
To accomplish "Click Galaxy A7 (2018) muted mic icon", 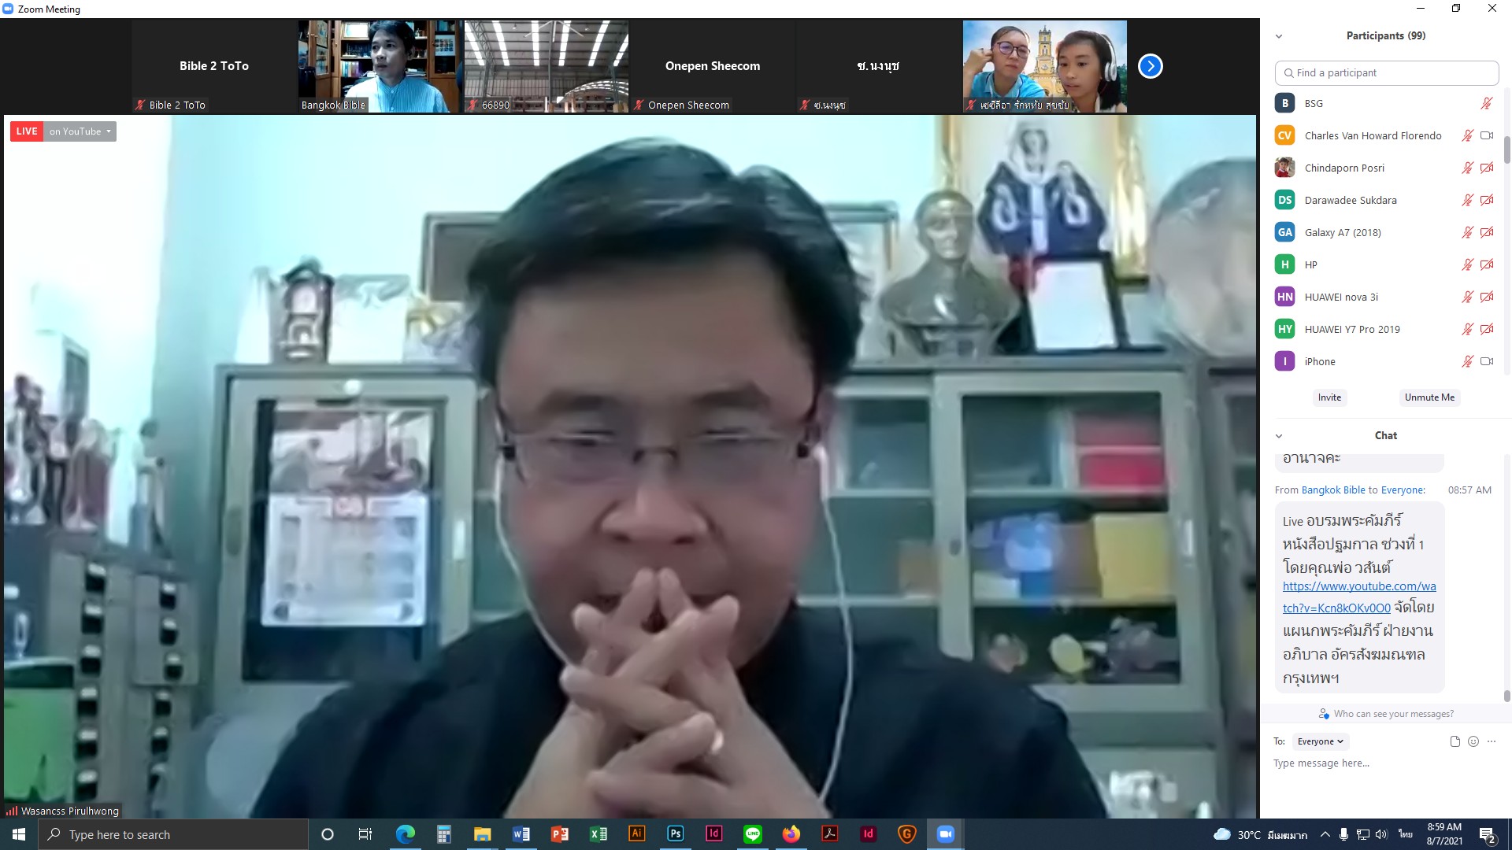I will point(1467,232).
